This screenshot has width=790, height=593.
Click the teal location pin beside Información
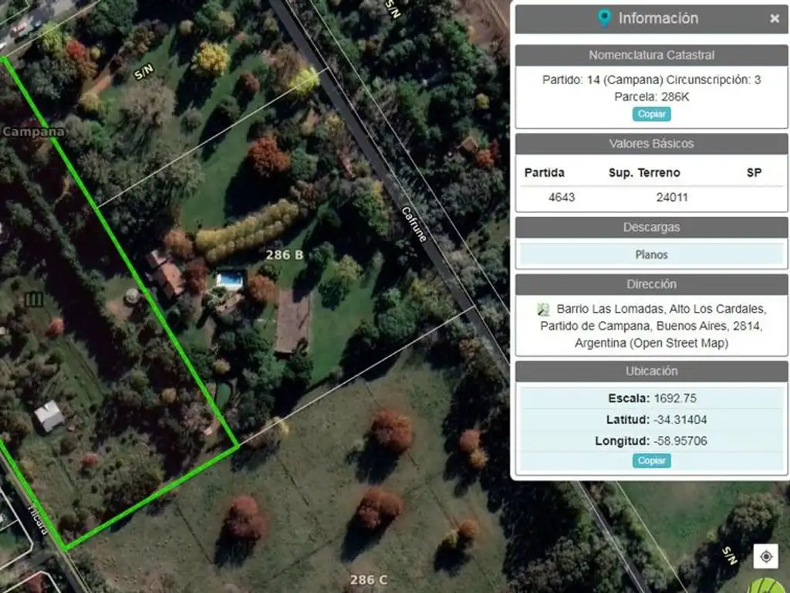(x=604, y=19)
